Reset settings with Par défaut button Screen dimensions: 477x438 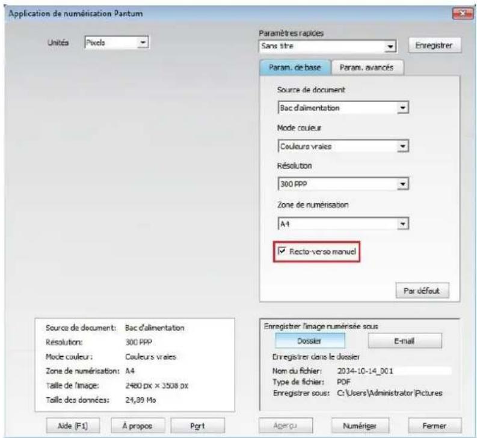click(422, 291)
